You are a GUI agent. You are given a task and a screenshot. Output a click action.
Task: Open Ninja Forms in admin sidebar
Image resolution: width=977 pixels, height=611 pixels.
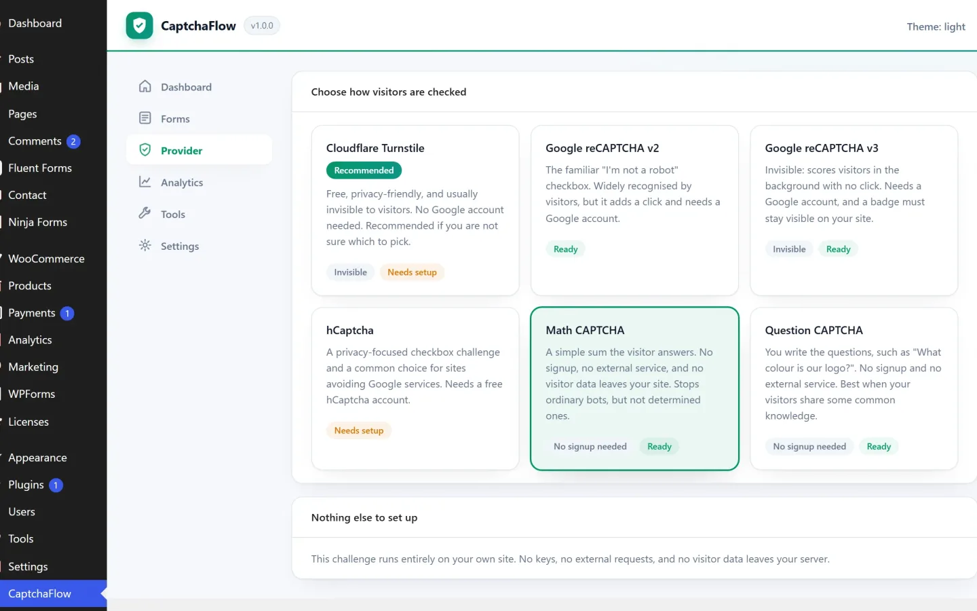click(x=53, y=222)
